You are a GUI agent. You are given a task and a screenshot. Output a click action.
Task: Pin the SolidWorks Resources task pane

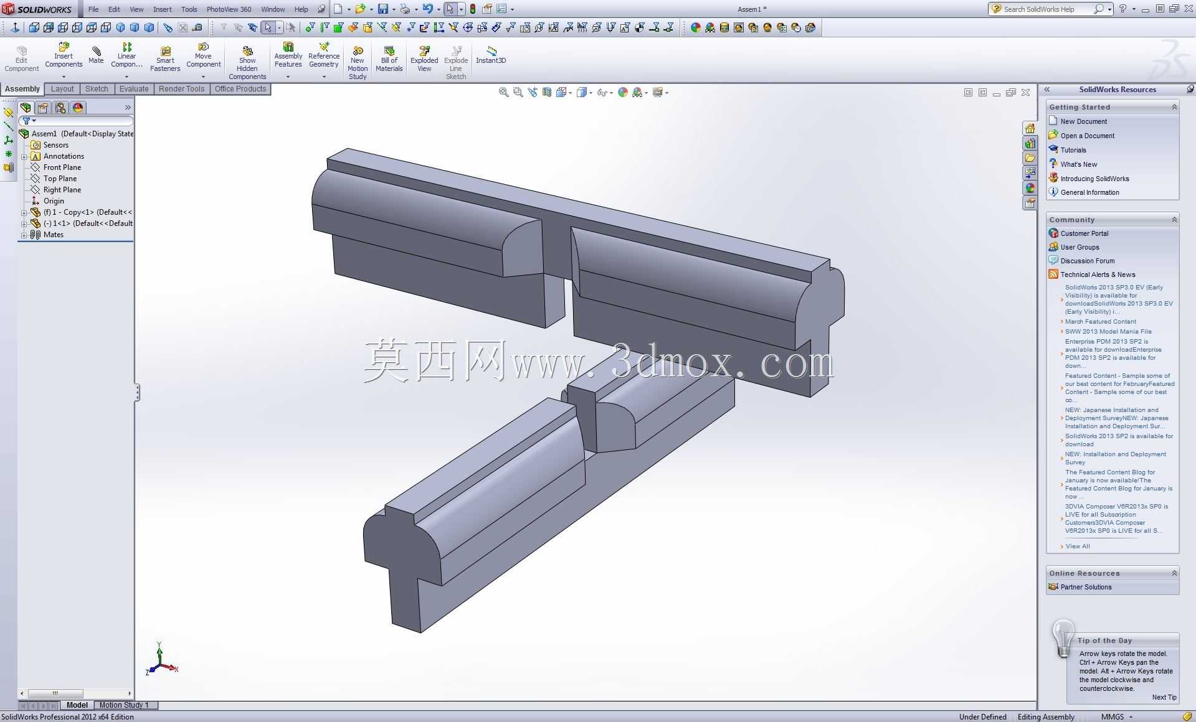1190,89
